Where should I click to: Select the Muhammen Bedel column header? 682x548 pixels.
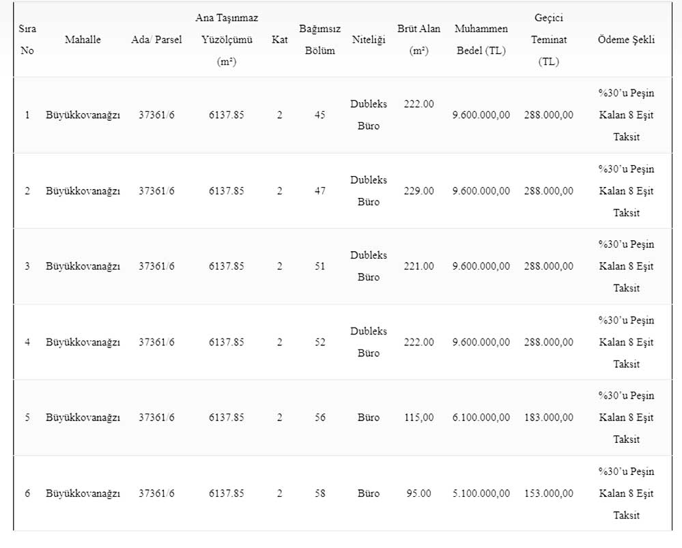click(x=481, y=40)
